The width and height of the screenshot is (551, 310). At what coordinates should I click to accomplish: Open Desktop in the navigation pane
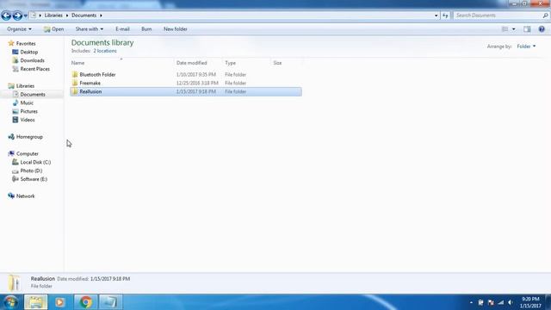(x=28, y=52)
